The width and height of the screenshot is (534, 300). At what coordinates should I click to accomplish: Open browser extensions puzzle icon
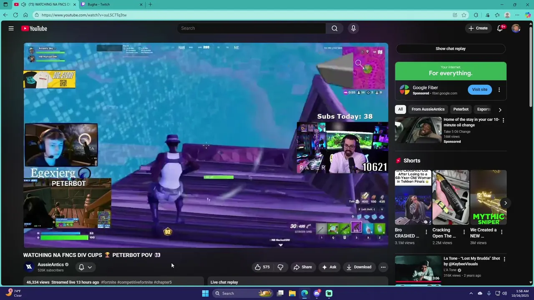(x=476, y=15)
